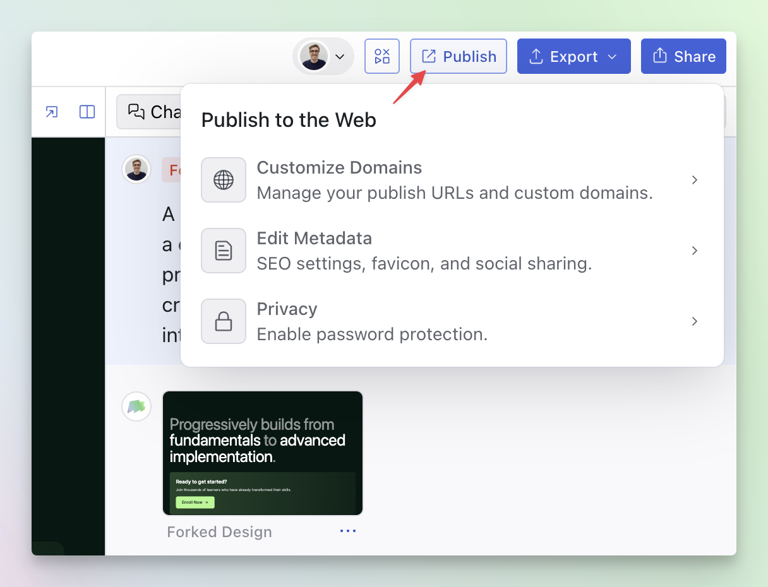Click the Publish button
Image resolution: width=768 pixels, height=587 pixels.
(459, 56)
